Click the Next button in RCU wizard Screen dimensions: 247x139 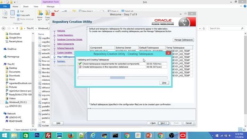(164, 123)
